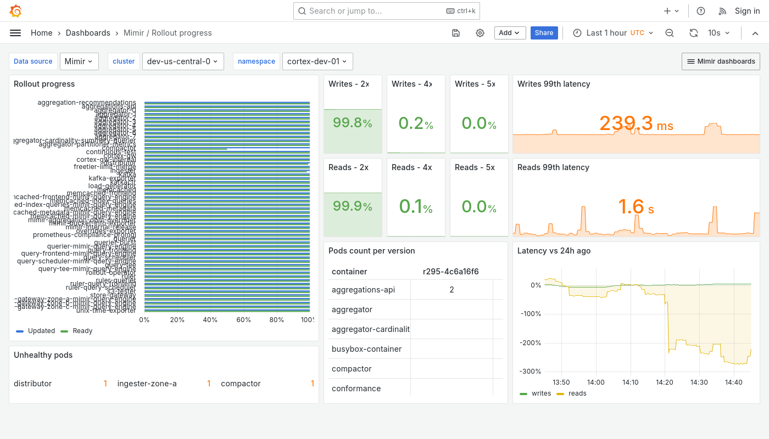Screen dimensions: 769x439
Task: Open dashboard settings via the gear icon
Action: [x=480, y=33]
